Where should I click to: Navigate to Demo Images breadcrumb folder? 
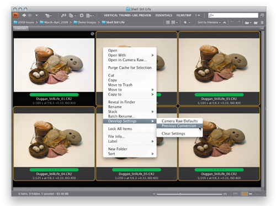(85, 22)
